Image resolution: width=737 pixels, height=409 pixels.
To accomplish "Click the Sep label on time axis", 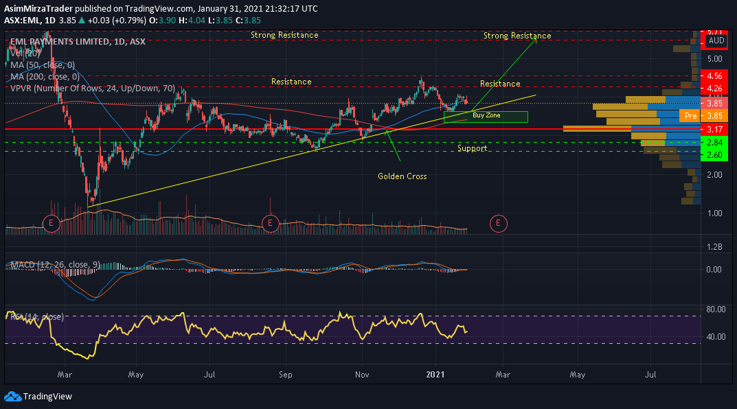I will tap(285, 375).
